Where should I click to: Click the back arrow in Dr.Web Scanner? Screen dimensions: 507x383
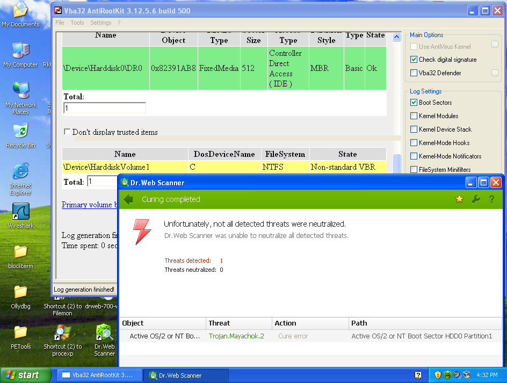tap(128, 199)
